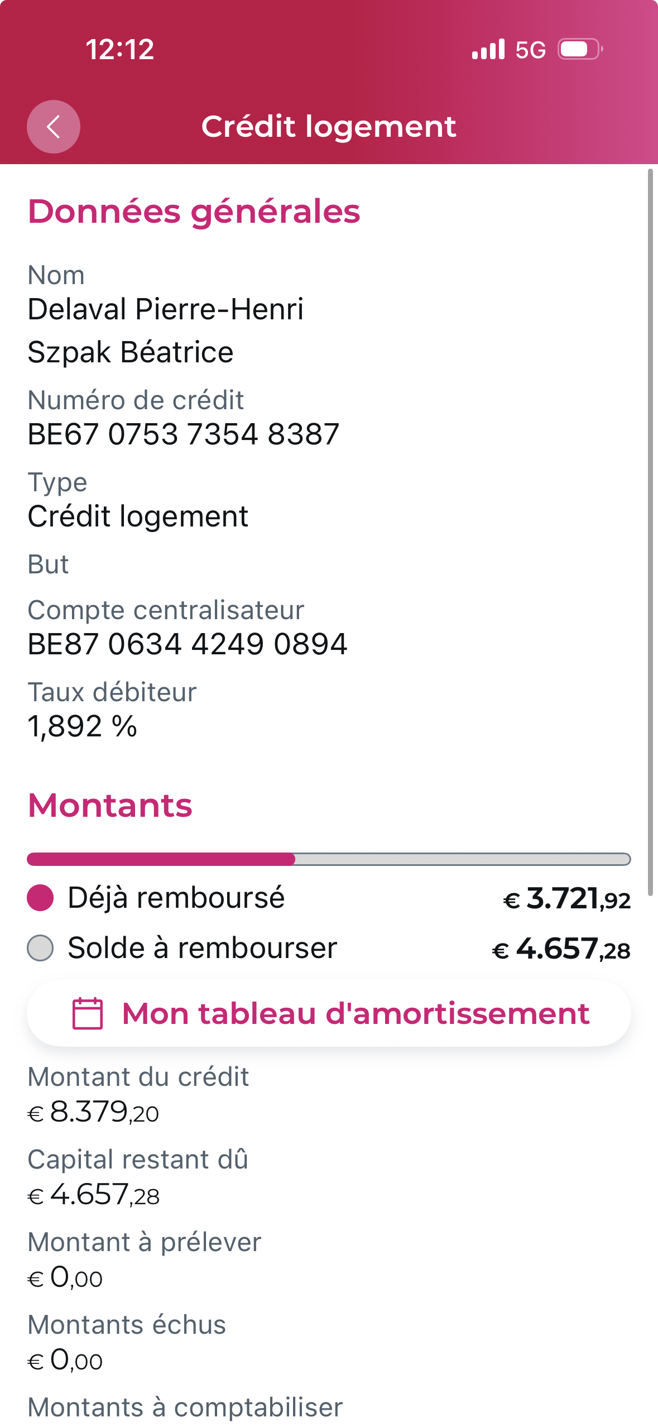658x1427 pixels.
Task: Tap the Déjà remboursé amount € 3.721,92
Action: 567,898
